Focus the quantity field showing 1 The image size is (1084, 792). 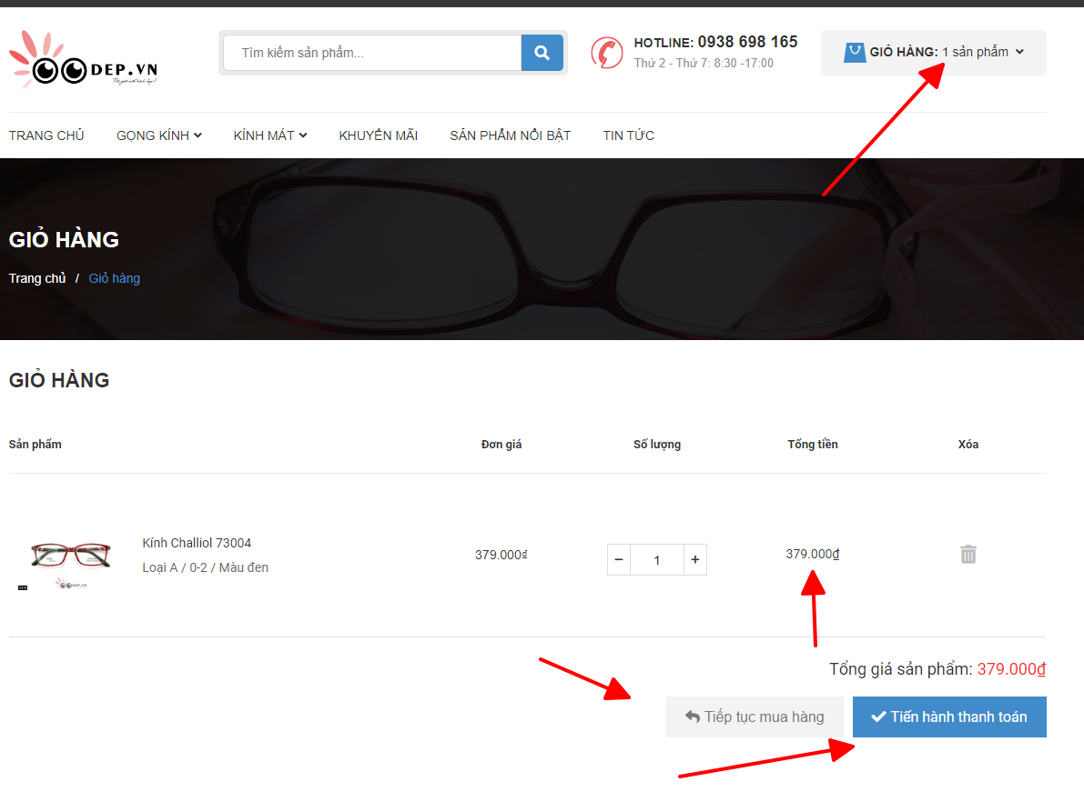click(657, 560)
